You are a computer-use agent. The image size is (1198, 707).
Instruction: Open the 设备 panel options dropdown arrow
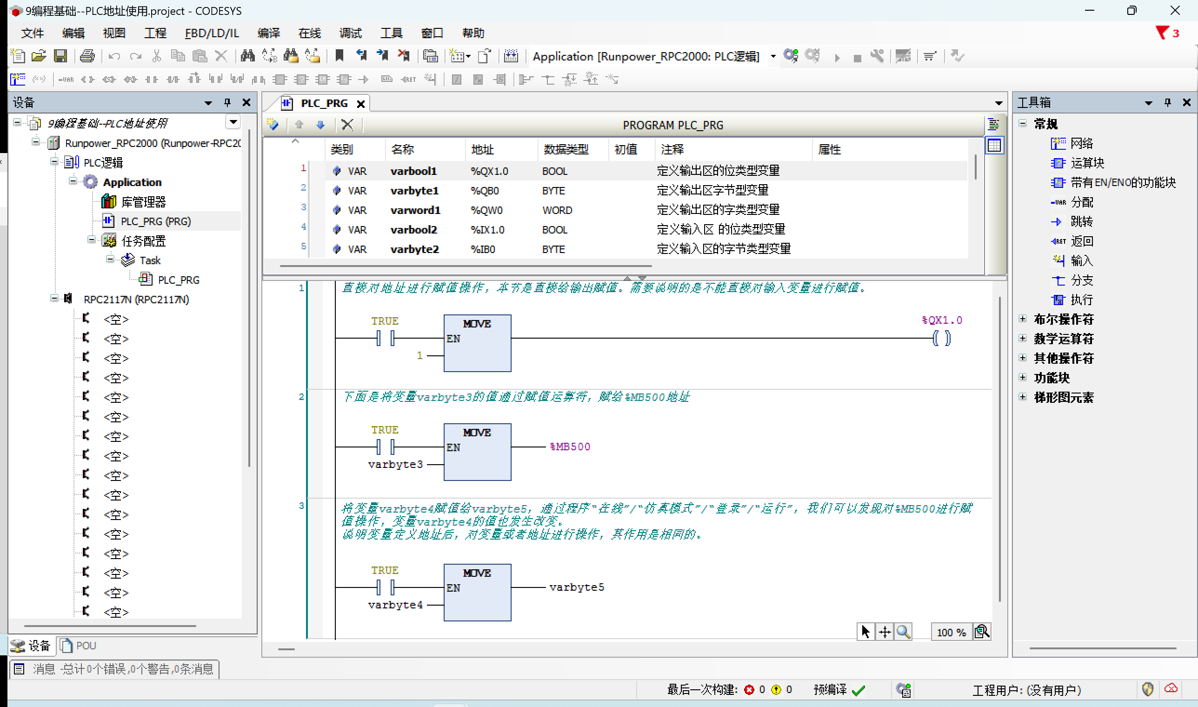(208, 103)
